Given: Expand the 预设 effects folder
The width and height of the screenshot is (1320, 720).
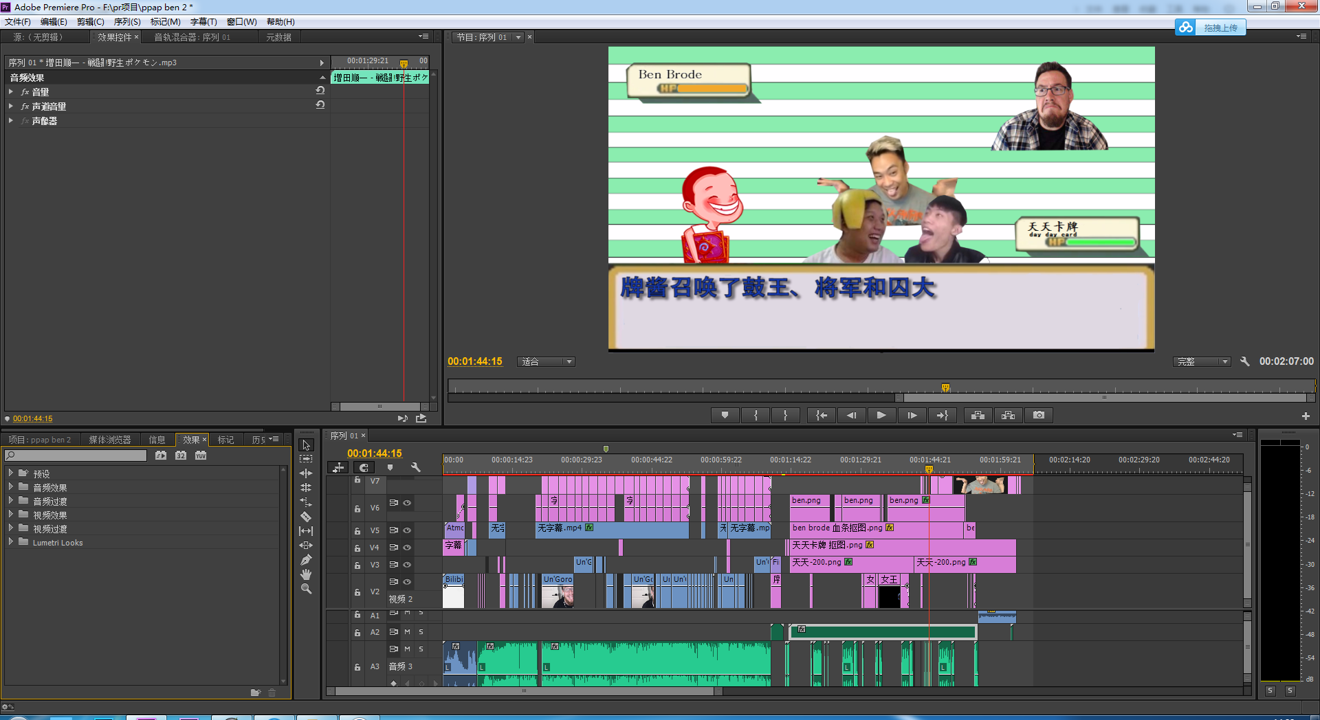Looking at the screenshot, I should [x=11, y=473].
